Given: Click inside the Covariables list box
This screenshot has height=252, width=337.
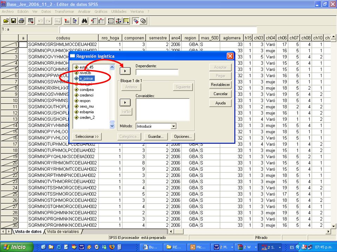Looking at the screenshot, I should pyautogui.click(x=163, y=110).
